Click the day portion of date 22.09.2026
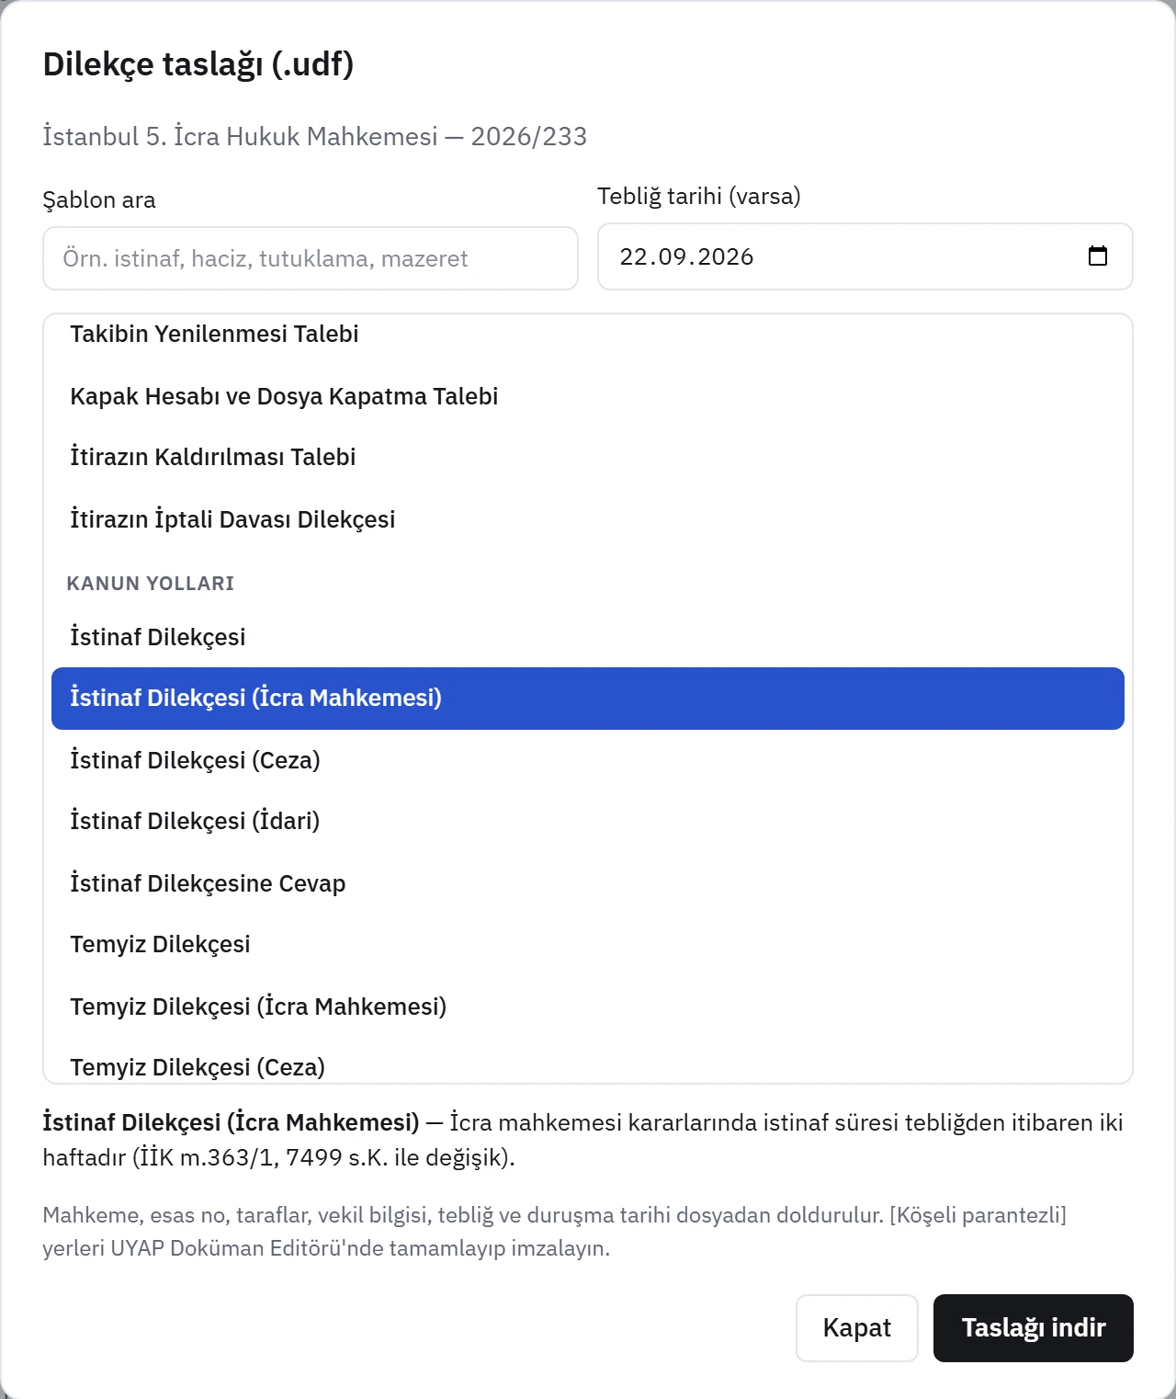The width and height of the screenshot is (1176, 1399). [x=634, y=256]
